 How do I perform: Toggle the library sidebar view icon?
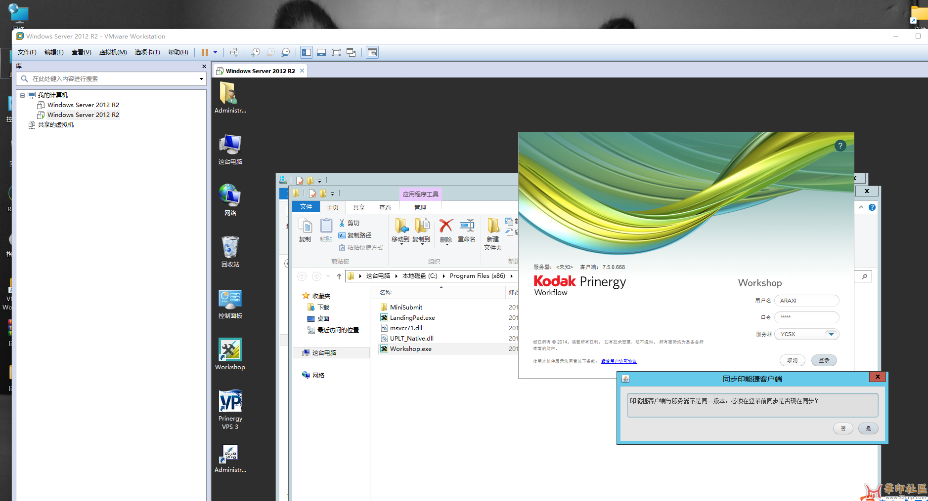[307, 52]
